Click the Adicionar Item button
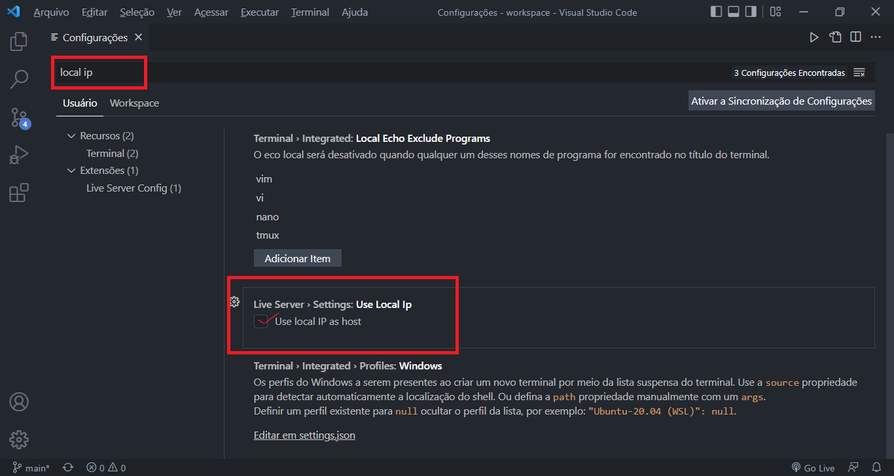The width and height of the screenshot is (894, 476). tap(298, 258)
